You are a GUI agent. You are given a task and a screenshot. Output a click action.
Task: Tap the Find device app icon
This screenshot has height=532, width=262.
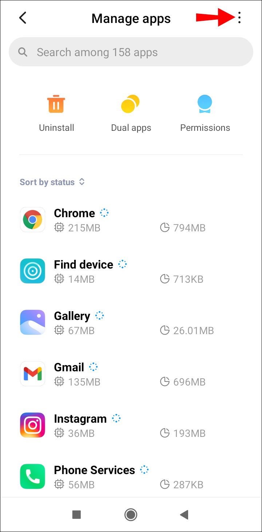coord(32,271)
